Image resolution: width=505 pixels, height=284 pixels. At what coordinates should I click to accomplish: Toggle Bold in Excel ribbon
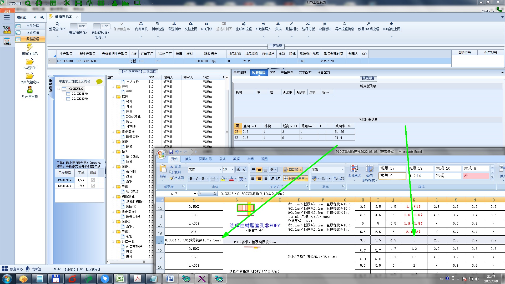tap(191, 179)
